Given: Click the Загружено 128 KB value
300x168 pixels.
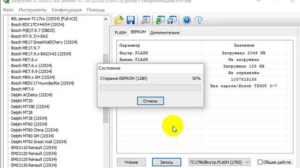Looking at the screenshot, I should click(x=244, y=66).
